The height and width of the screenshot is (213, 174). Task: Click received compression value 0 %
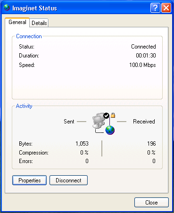pos(151,152)
